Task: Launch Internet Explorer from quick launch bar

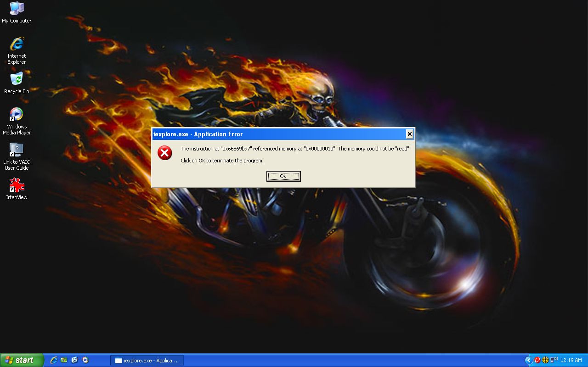Action: coord(54,360)
